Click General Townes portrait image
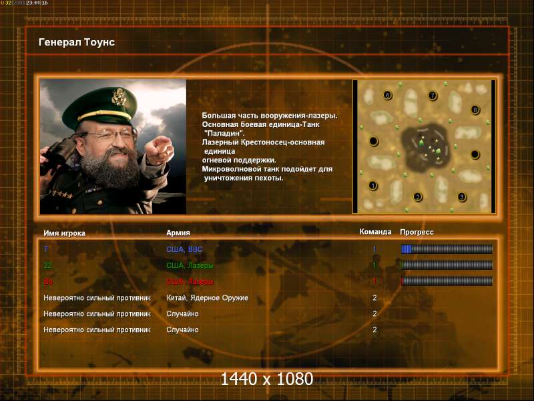This screenshot has width=534, height=401. click(113, 146)
